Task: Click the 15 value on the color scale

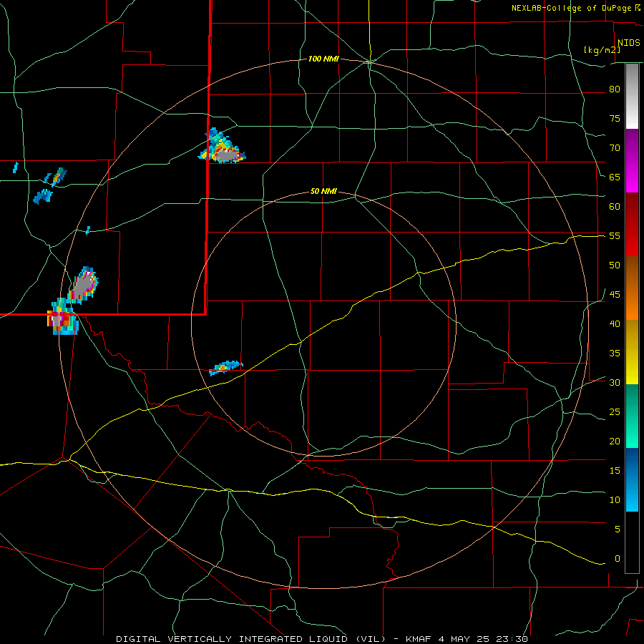Action: (615, 470)
